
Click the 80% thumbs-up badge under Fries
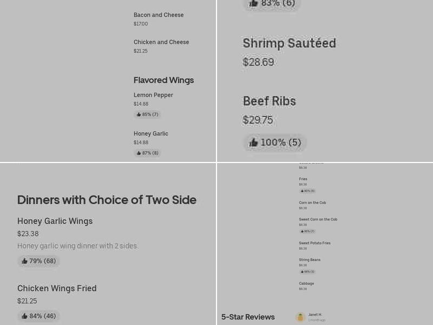307,191
